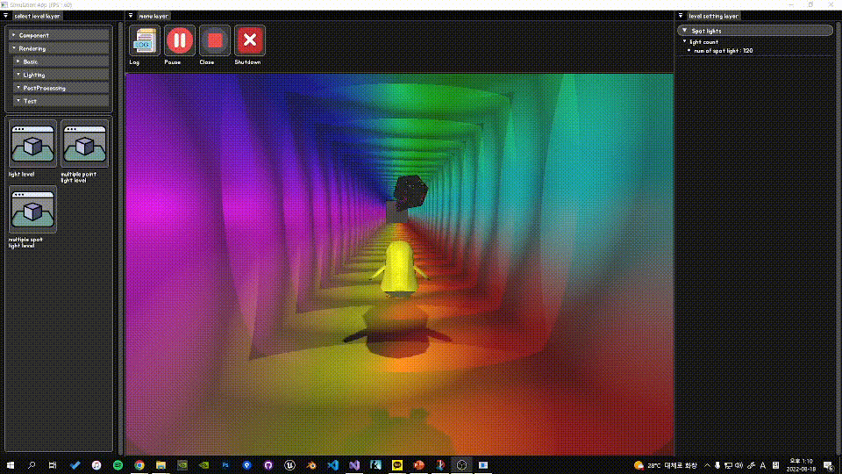Screen dimensions: 842x474
Task: Expand the Component section
Action: (59, 35)
